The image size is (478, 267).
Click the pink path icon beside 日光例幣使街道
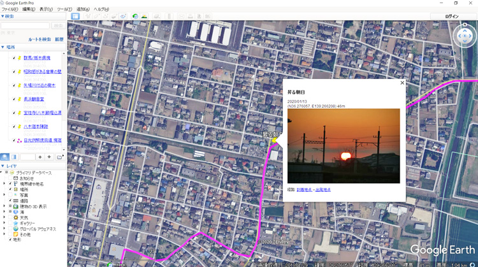tap(20, 141)
